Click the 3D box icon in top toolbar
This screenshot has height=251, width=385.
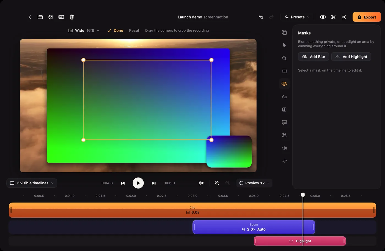[51, 17]
